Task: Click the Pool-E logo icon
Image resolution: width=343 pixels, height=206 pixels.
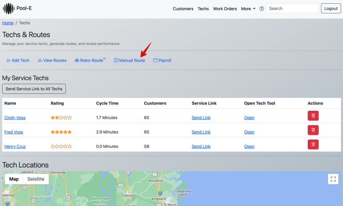Action: [x=8, y=8]
